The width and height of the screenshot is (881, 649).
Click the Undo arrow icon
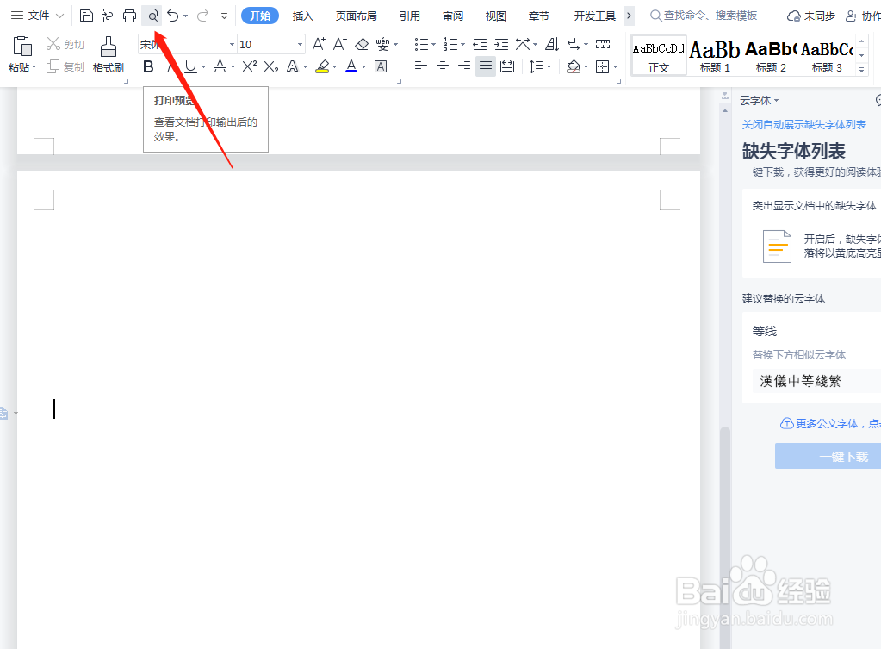(173, 16)
